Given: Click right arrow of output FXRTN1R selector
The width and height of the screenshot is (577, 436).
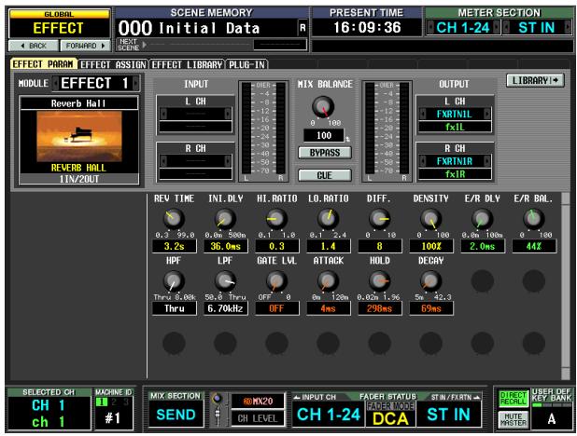Looking at the screenshot, I should 487,161.
